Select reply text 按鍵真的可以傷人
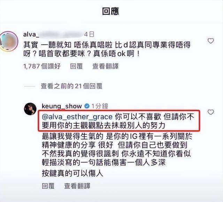Viewport: 223px width, 202px height. 72,173
